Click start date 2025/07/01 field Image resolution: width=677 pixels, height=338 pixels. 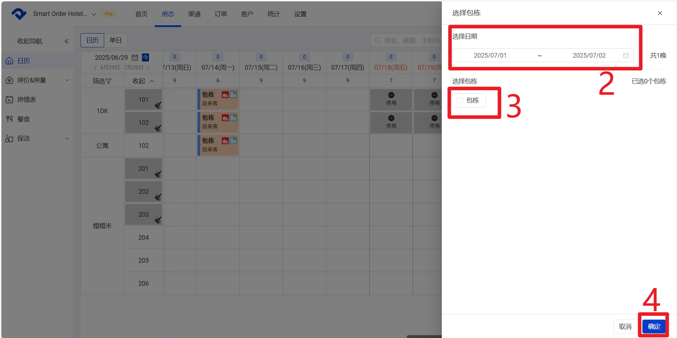click(x=490, y=56)
